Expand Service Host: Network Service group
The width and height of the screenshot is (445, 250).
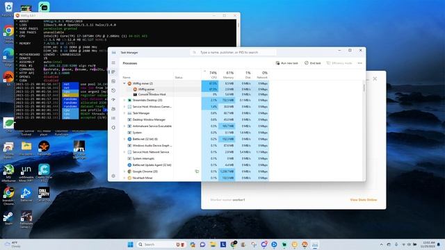tap(124, 152)
